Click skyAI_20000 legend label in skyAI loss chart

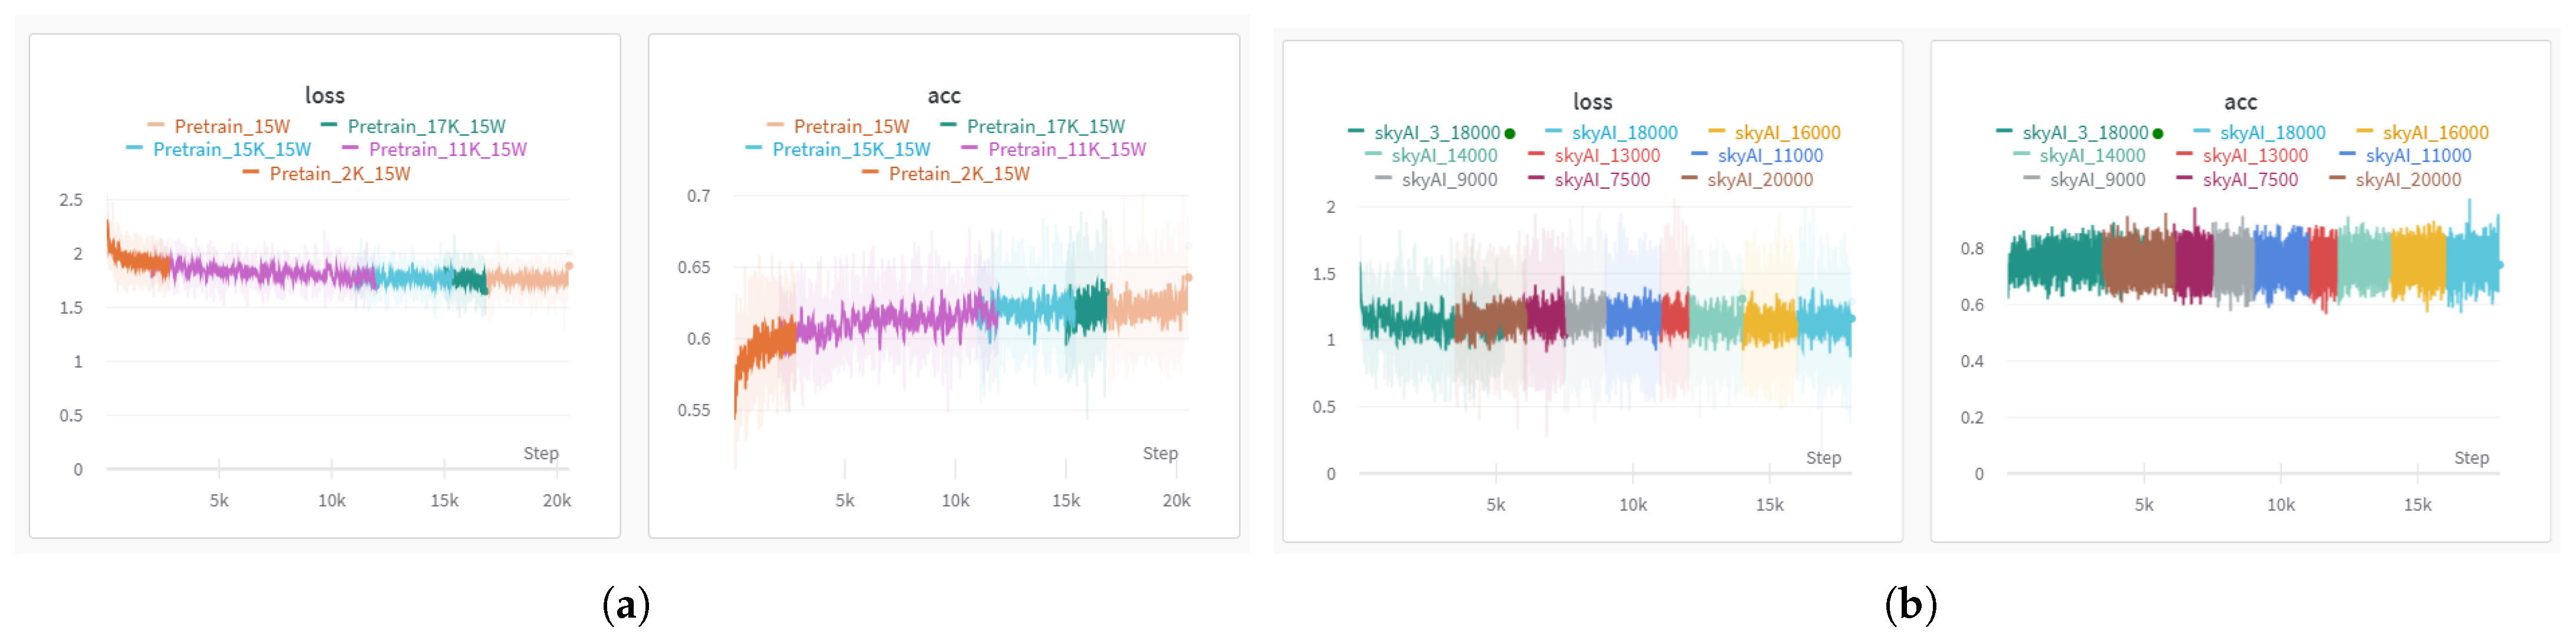1760,180
